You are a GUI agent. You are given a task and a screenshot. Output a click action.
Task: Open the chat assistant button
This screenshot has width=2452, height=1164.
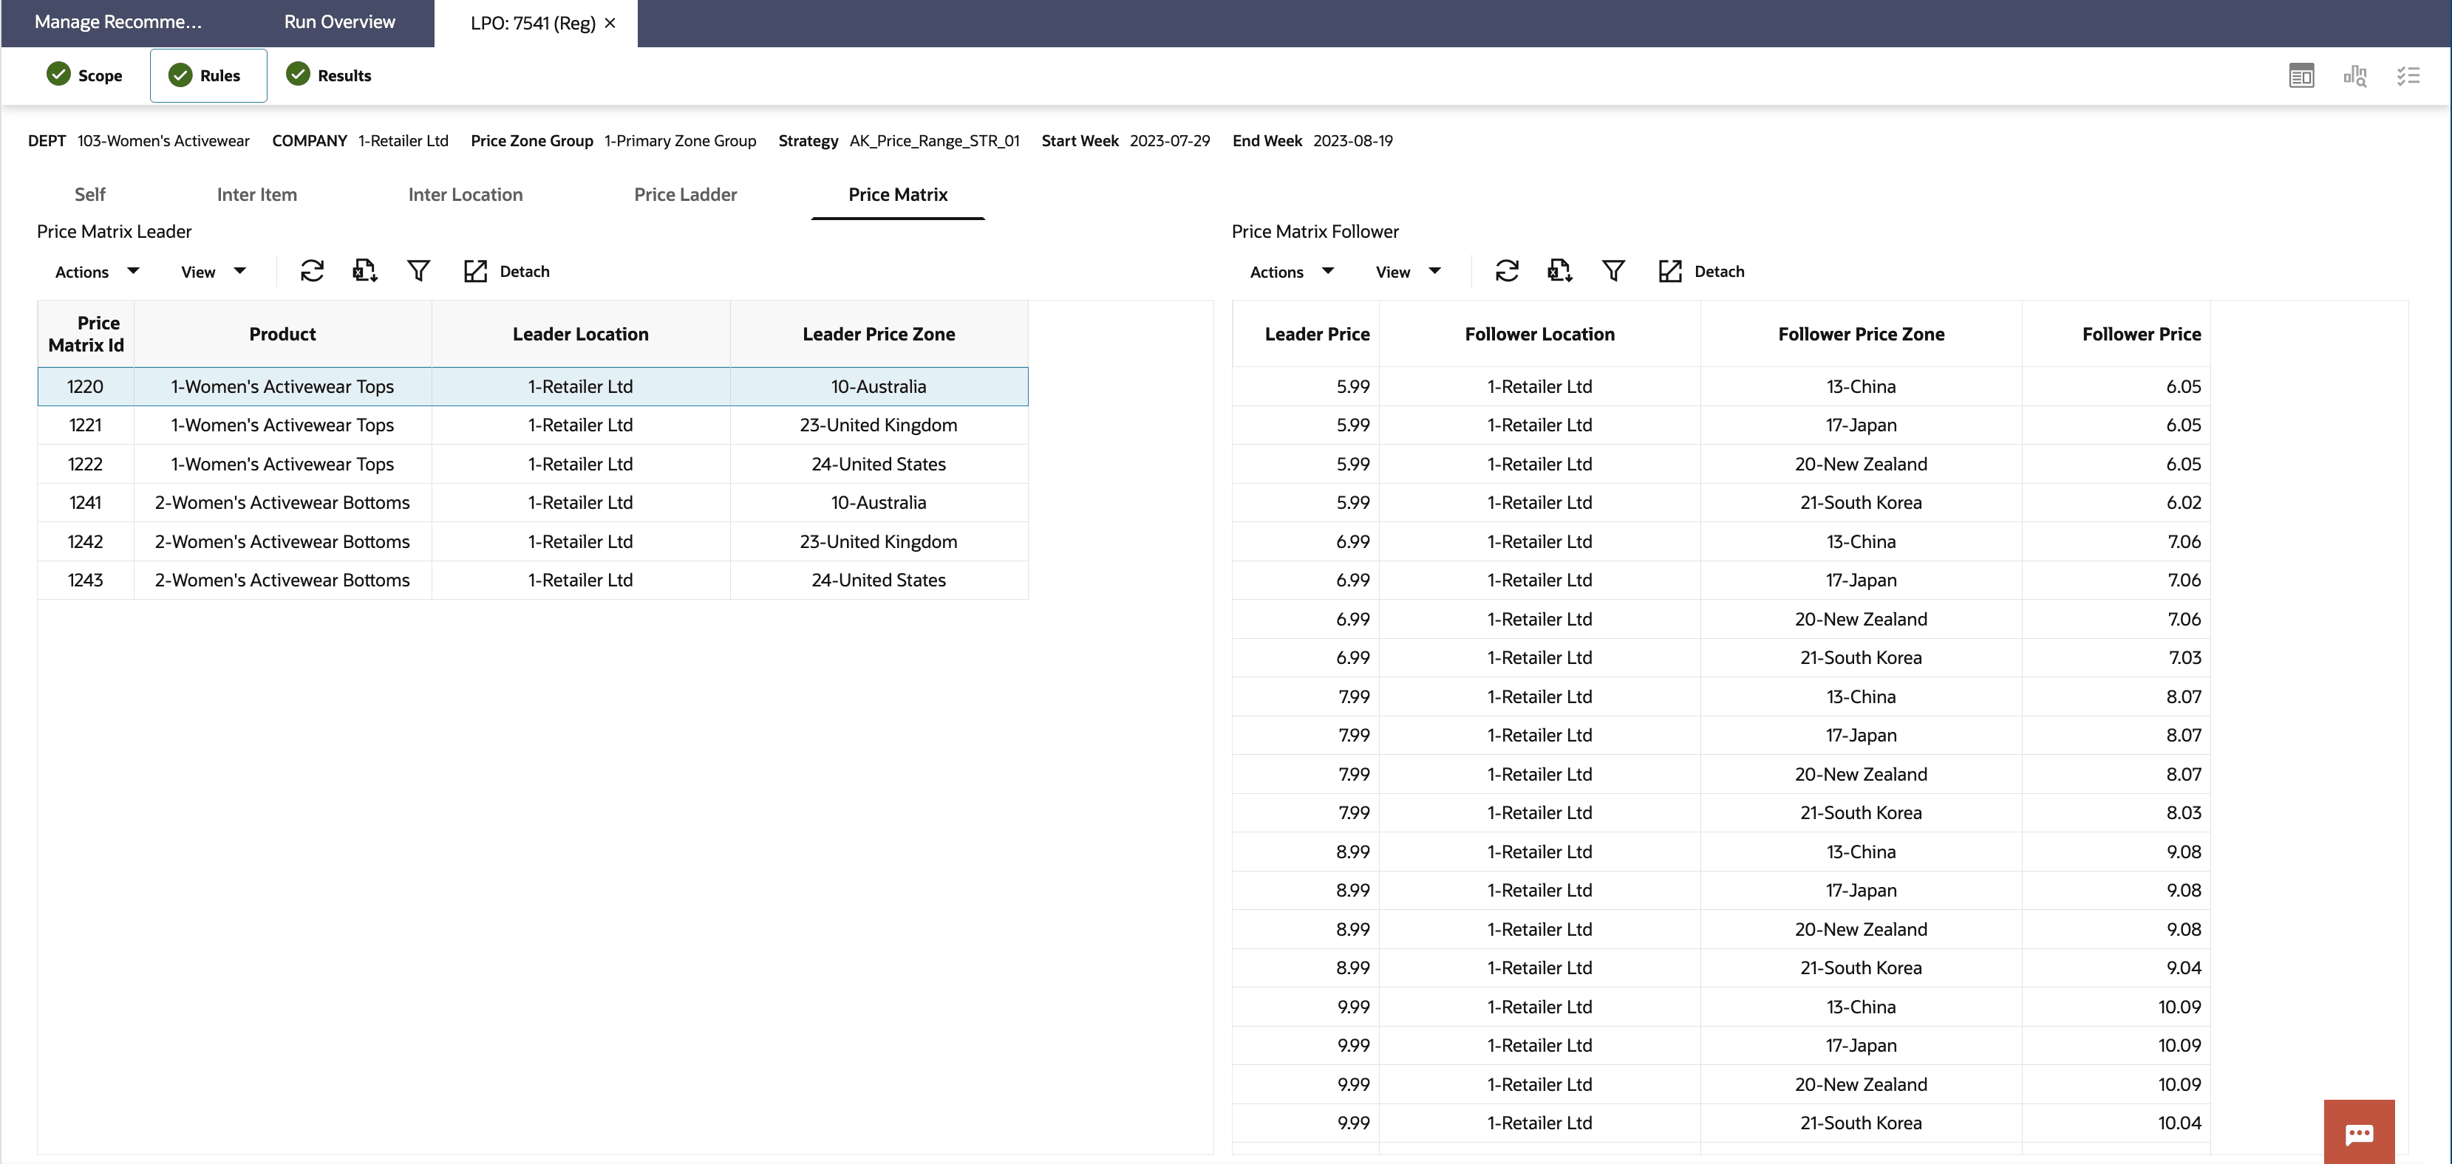click(2359, 1133)
